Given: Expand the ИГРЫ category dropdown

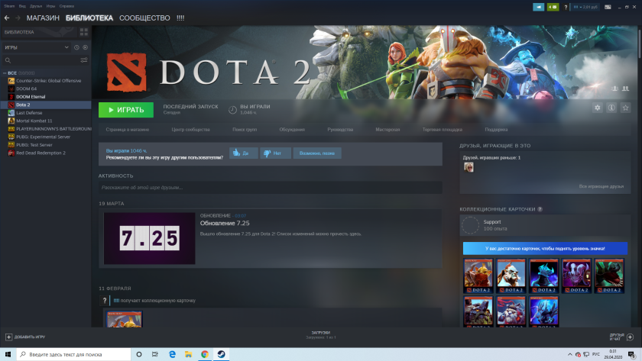Looking at the screenshot, I should click(66, 47).
